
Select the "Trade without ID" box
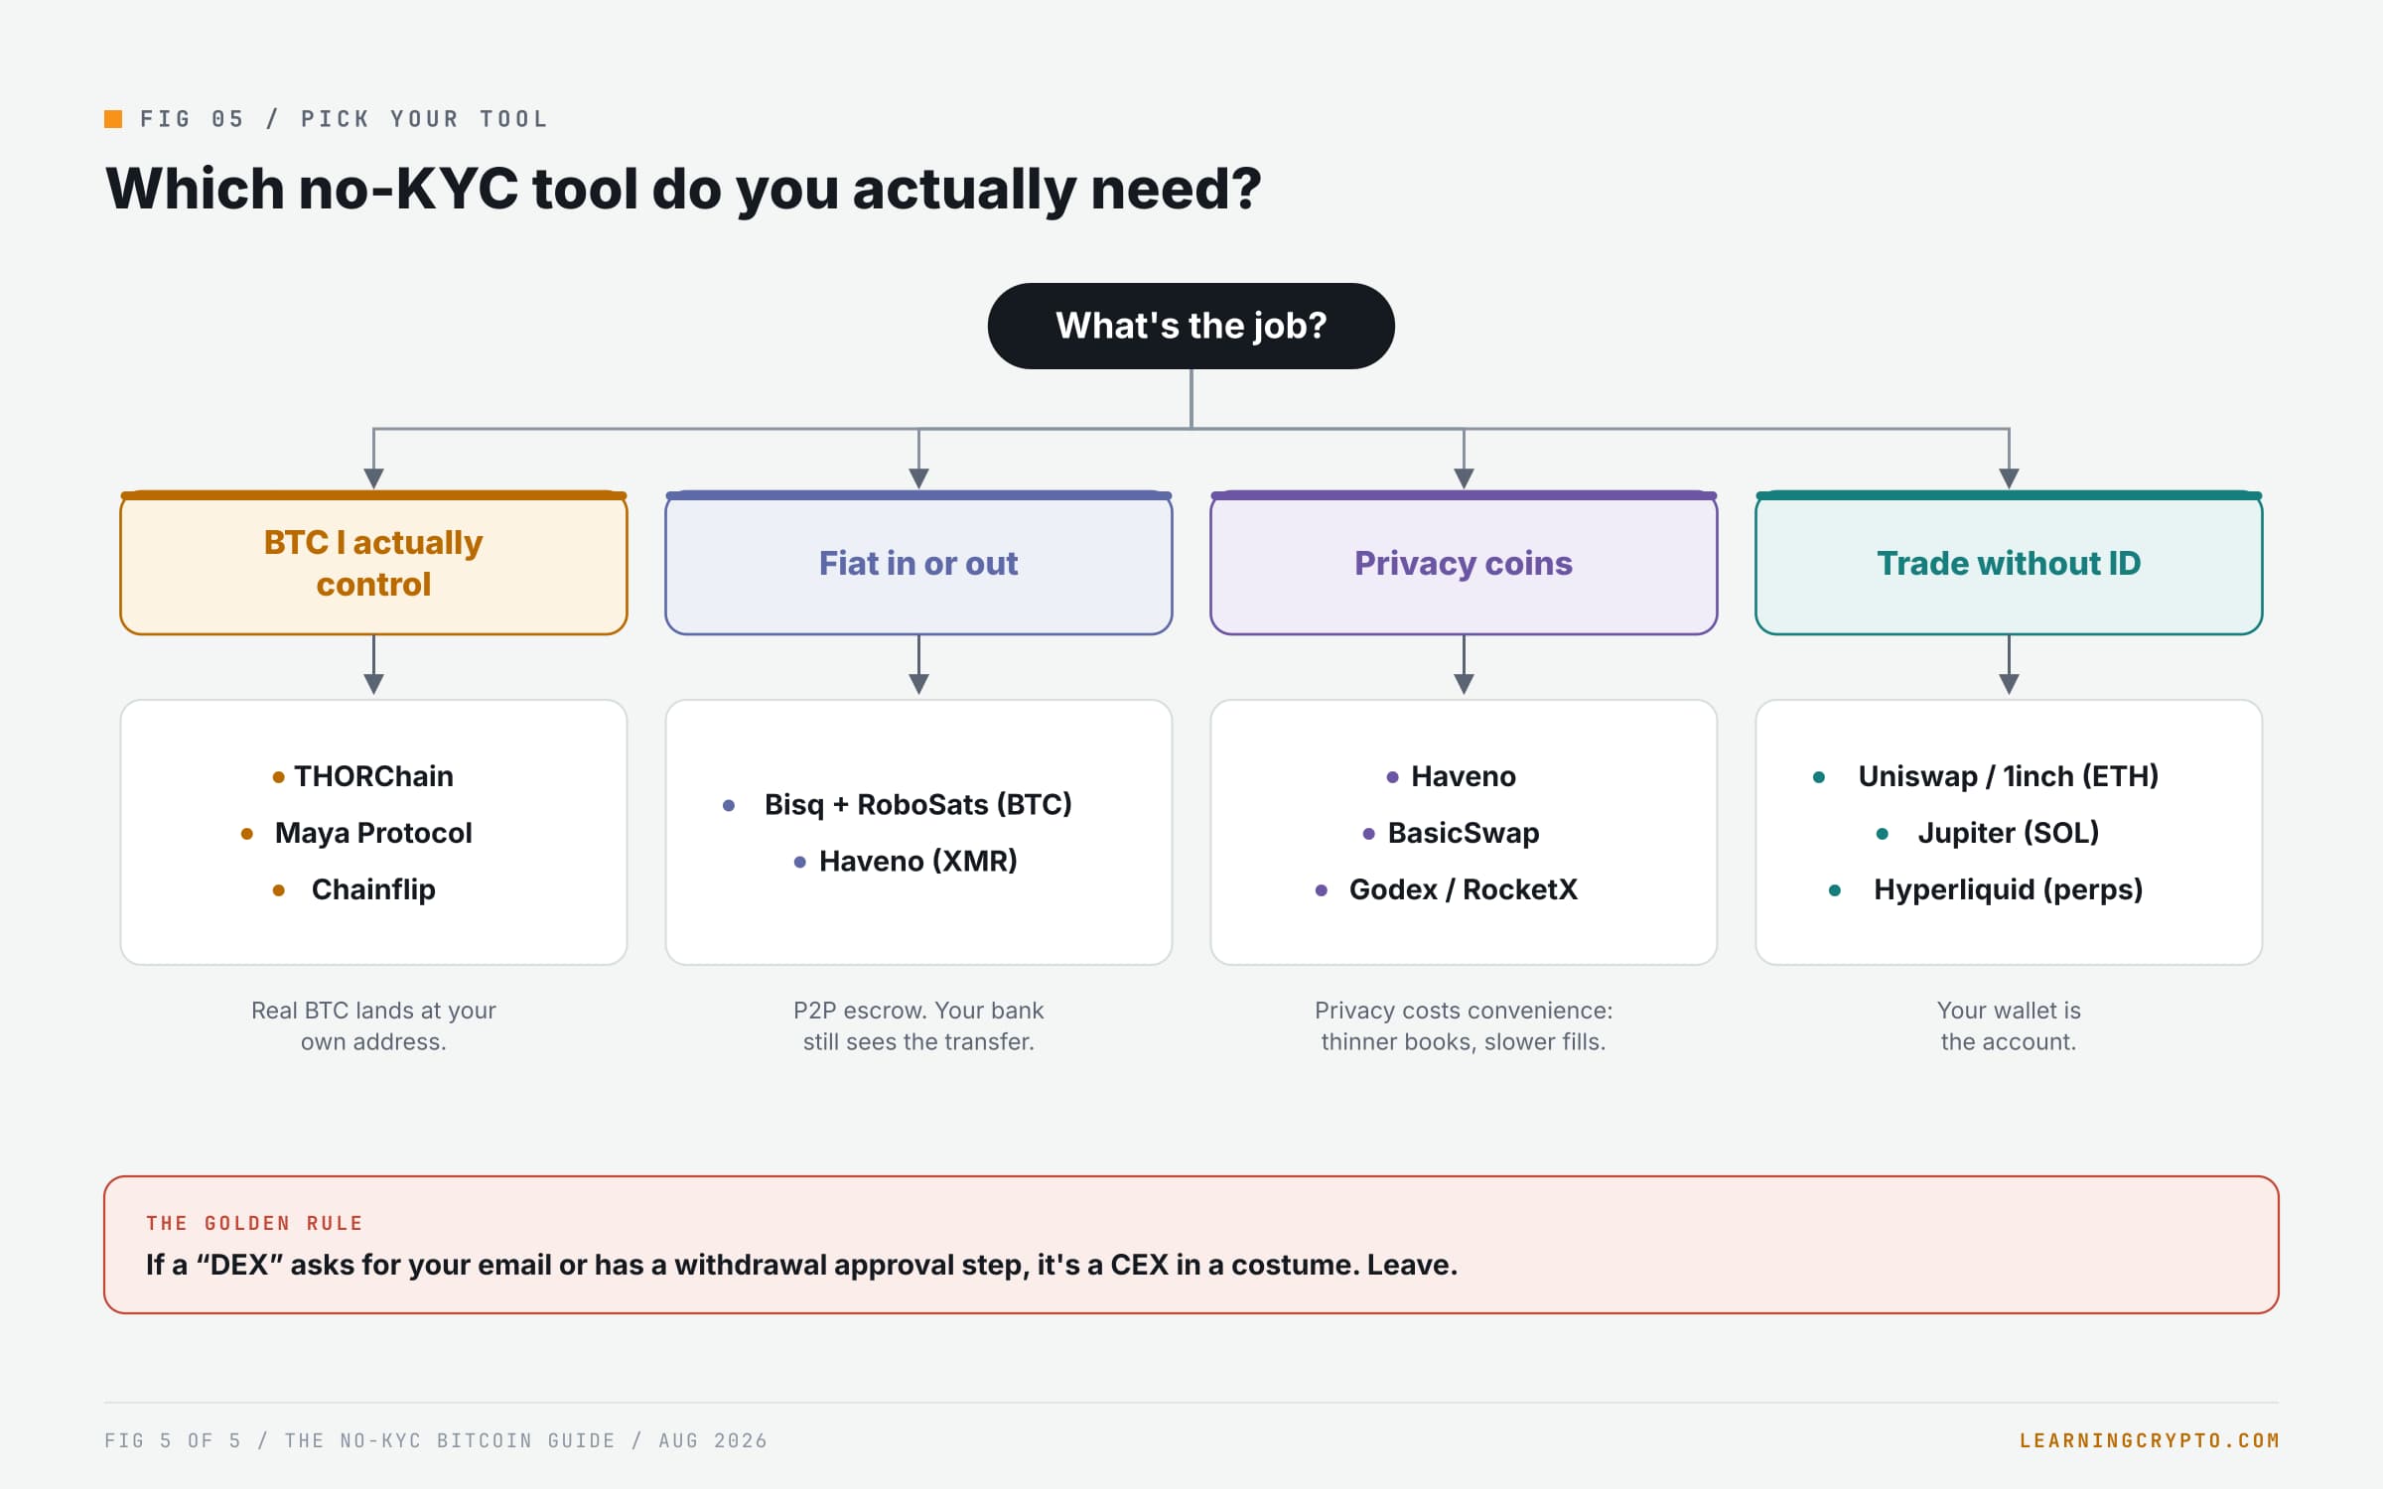pos(2009,563)
